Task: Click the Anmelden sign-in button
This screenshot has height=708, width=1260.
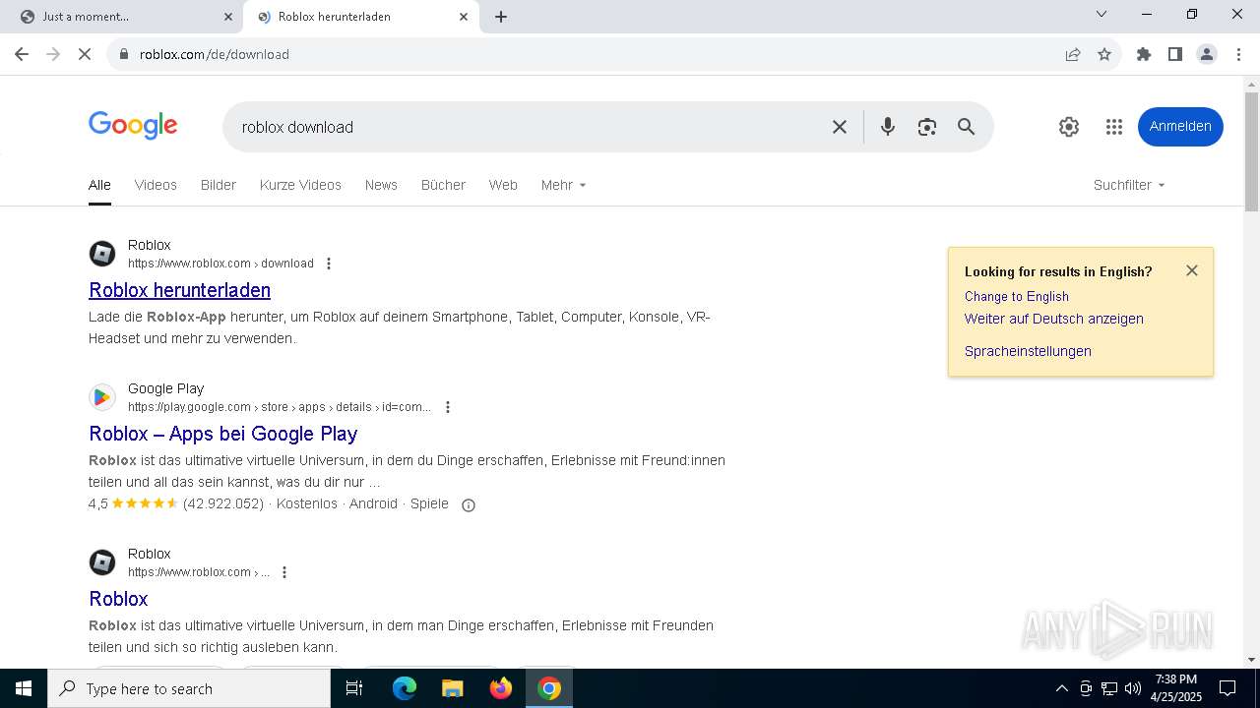Action: pyautogui.click(x=1180, y=126)
